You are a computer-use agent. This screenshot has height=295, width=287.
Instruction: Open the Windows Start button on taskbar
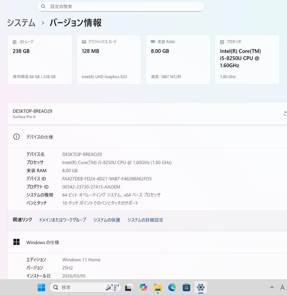(41, 287)
